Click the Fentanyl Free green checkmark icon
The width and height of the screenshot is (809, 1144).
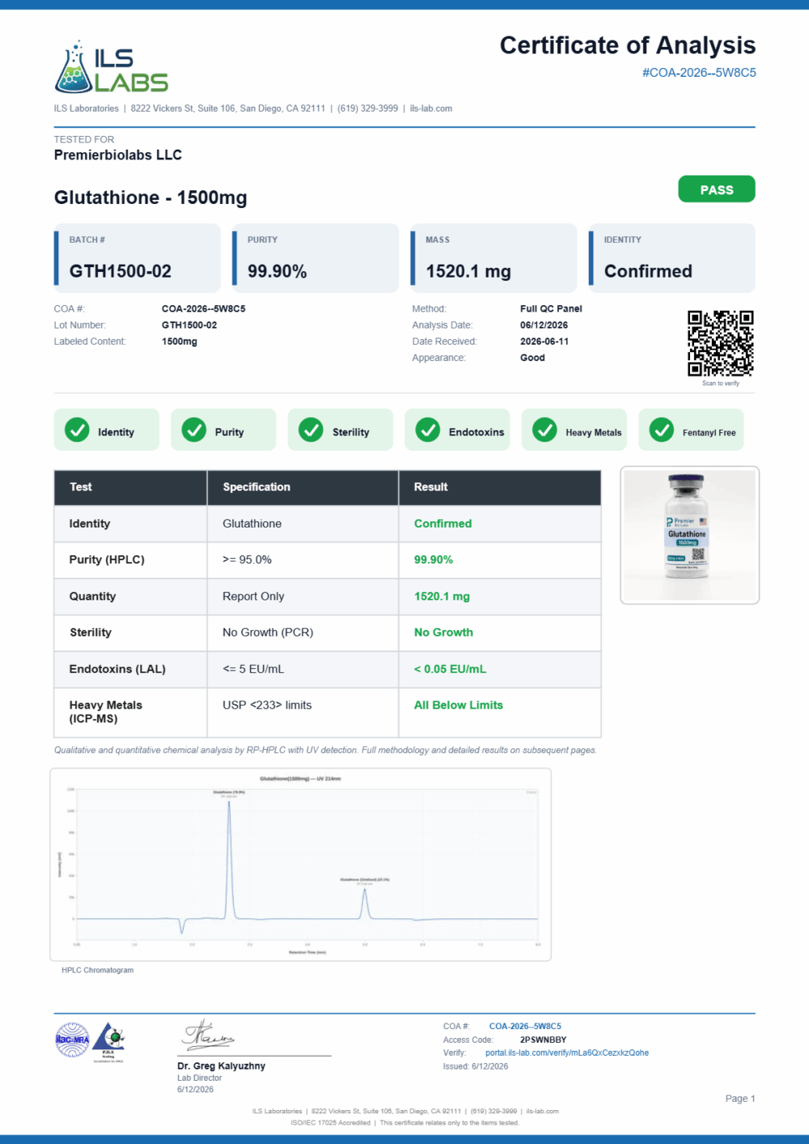662,430
